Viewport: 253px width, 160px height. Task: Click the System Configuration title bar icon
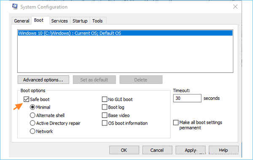[15, 7]
